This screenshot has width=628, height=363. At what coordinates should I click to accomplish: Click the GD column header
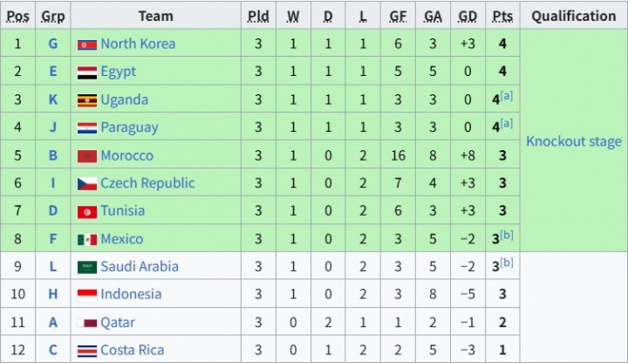point(468,16)
